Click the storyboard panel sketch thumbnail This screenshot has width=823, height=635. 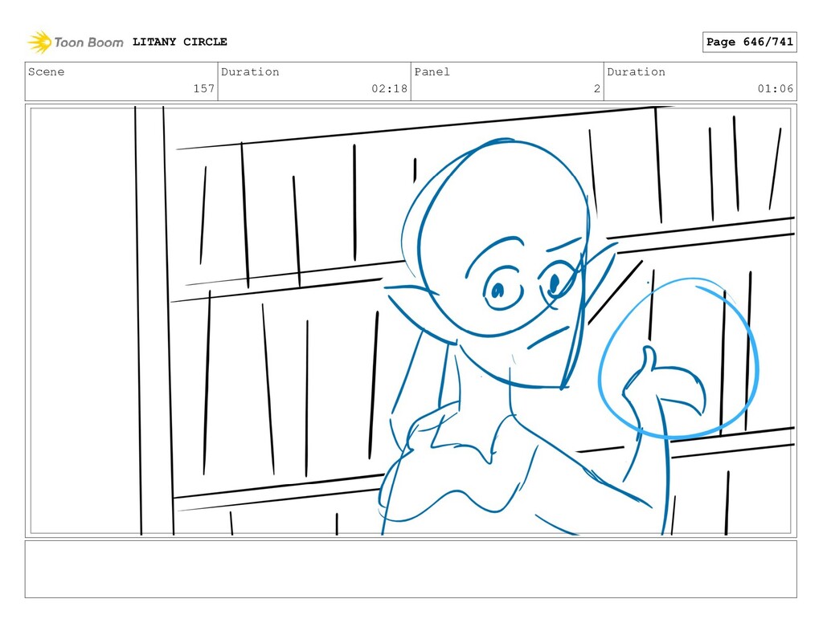pos(411,321)
